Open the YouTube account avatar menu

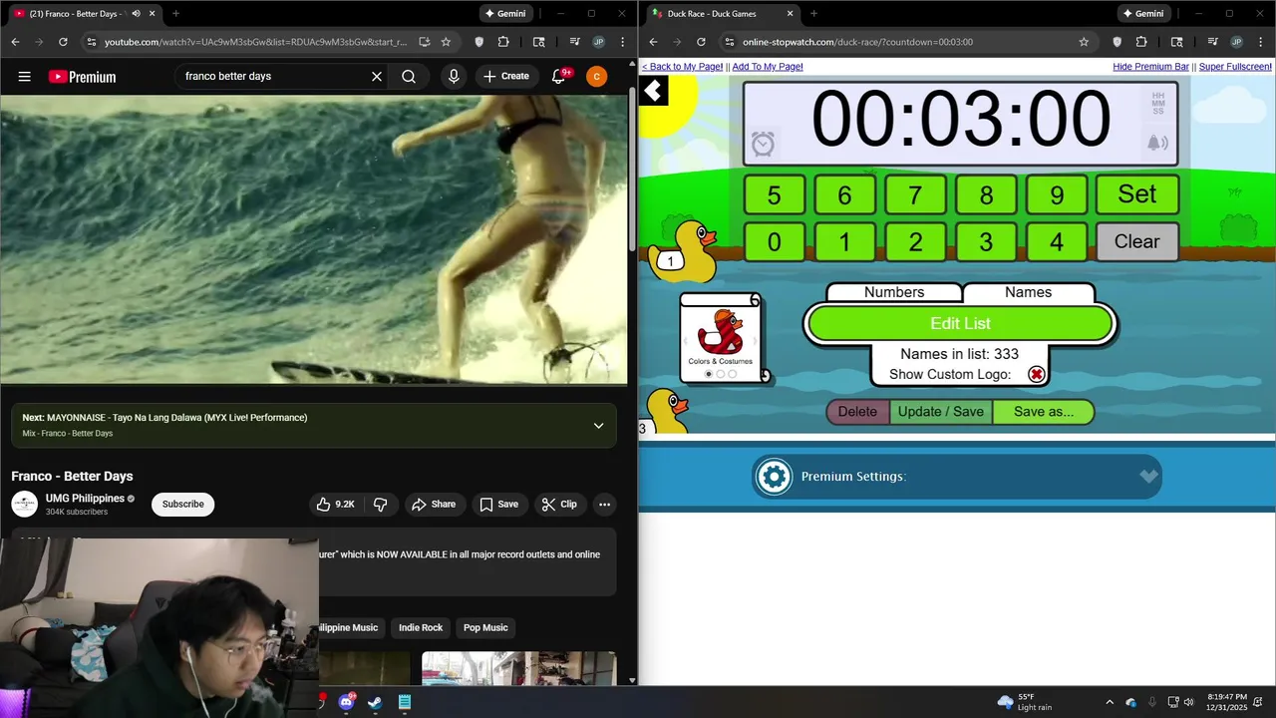coord(596,76)
